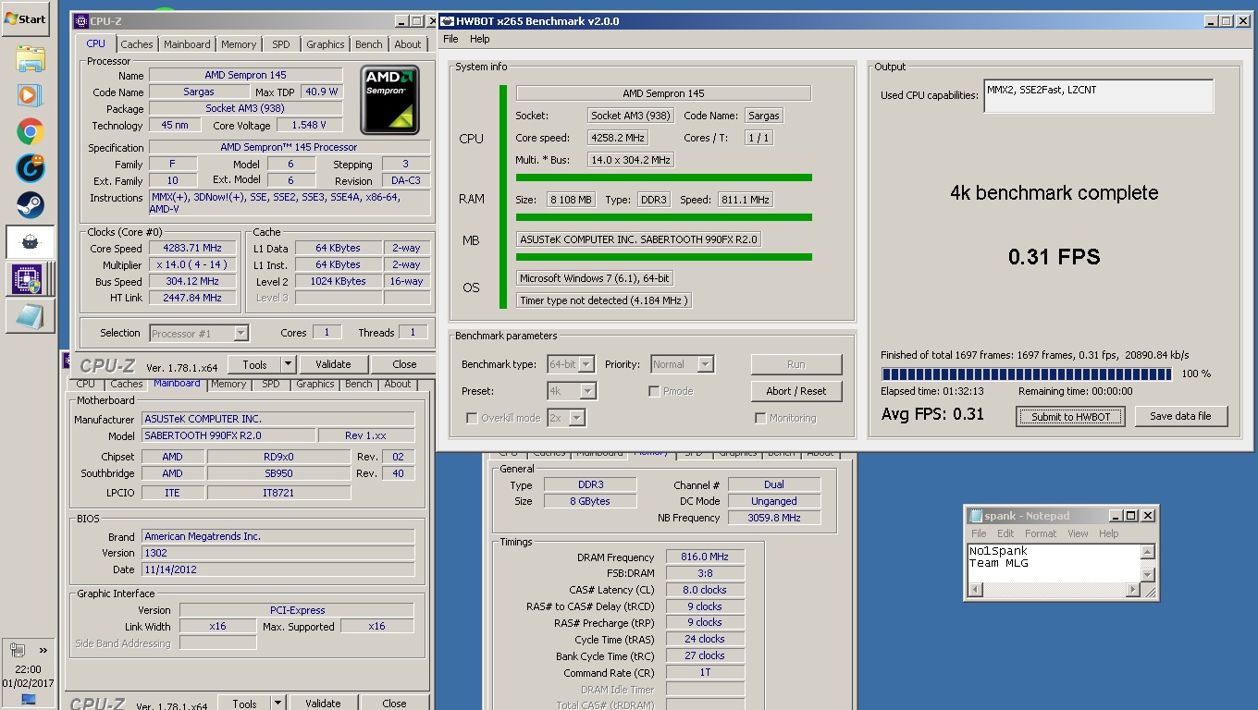The height and width of the screenshot is (710, 1258).
Task: Open the File menu in HWBOT x265
Action: [450, 39]
